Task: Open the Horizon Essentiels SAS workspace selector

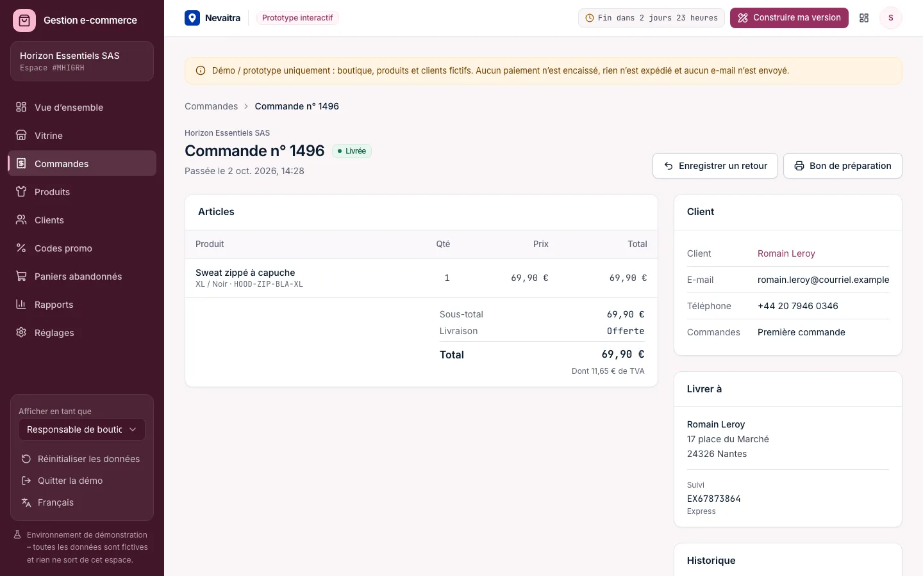Action: pyautogui.click(x=82, y=61)
